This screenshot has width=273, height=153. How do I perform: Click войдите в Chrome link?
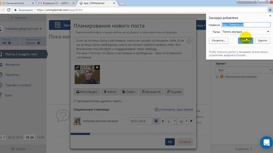[x=235, y=55]
